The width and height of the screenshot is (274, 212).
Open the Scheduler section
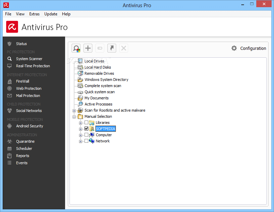[x=24, y=149]
